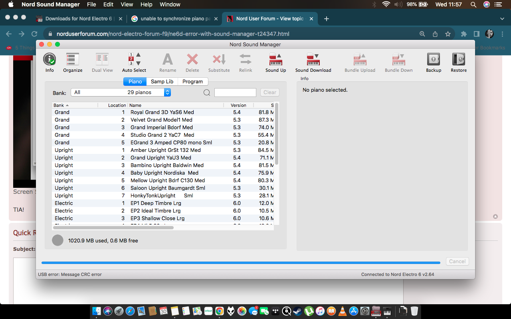Sort by the Name column header
The width and height of the screenshot is (511, 319).
pos(176,105)
